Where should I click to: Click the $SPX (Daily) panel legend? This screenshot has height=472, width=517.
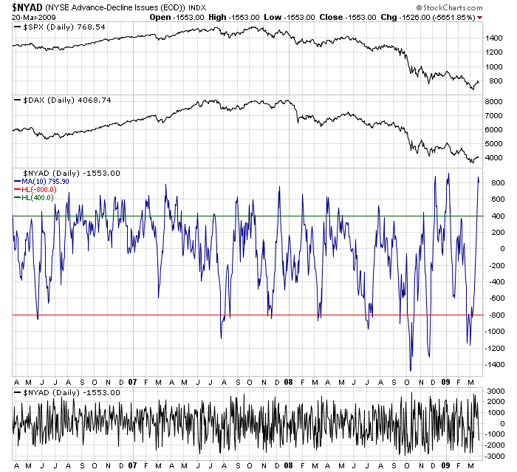[x=60, y=27]
